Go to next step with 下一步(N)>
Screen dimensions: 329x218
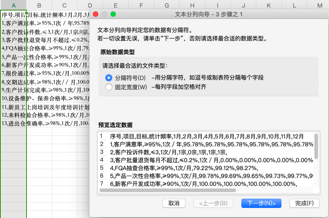point(261,203)
